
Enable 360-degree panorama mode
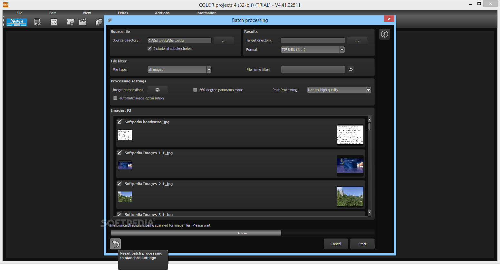[195, 90]
